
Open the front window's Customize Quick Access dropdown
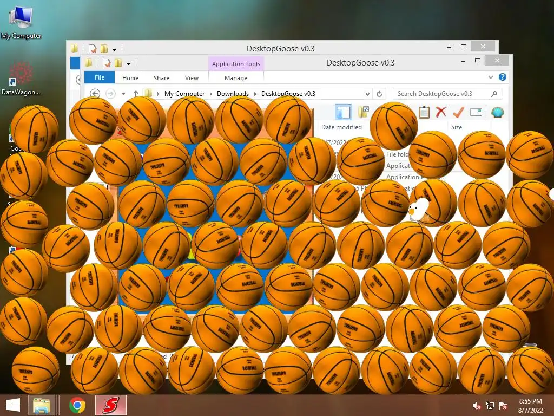[x=129, y=63]
